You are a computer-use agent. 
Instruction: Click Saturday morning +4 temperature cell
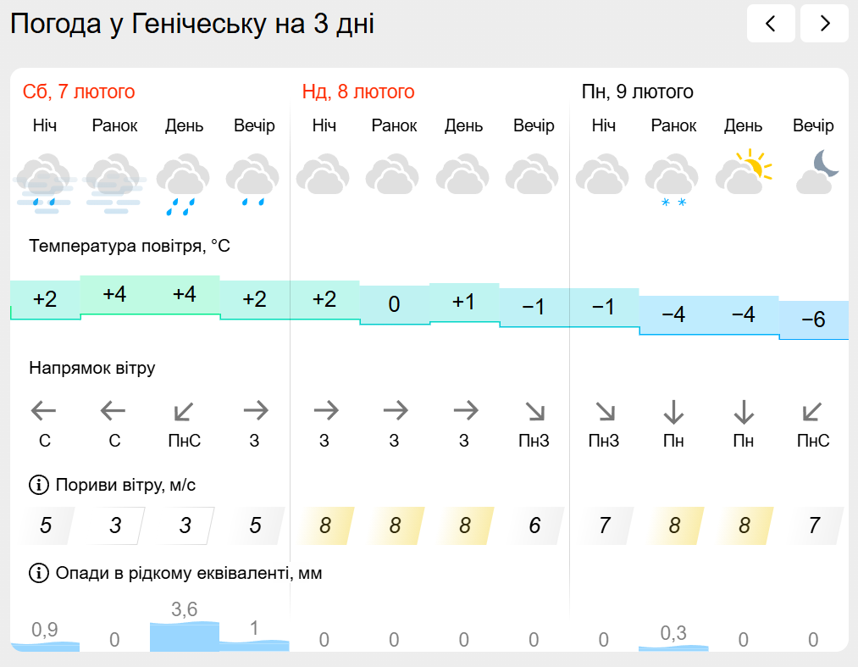pyautogui.click(x=114, y=295)
